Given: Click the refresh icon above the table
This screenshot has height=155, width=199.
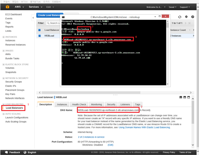Looking at the screenshot, I should click(x=180, y=17).
